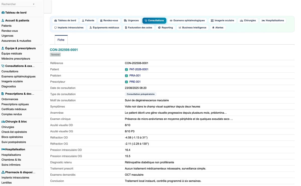
Task: Click the Rétinopathie diabétique non proliférante diagnosis
Action: point(149,162)
